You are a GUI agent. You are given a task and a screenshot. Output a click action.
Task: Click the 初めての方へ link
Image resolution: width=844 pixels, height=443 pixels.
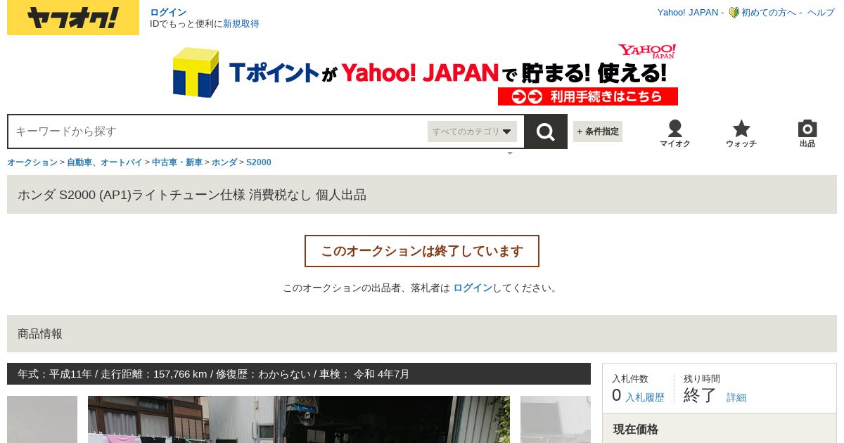769,13
